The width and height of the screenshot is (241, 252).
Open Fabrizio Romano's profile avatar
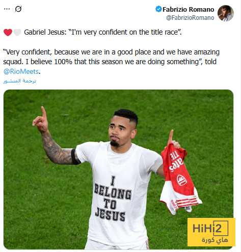(226, 13)
